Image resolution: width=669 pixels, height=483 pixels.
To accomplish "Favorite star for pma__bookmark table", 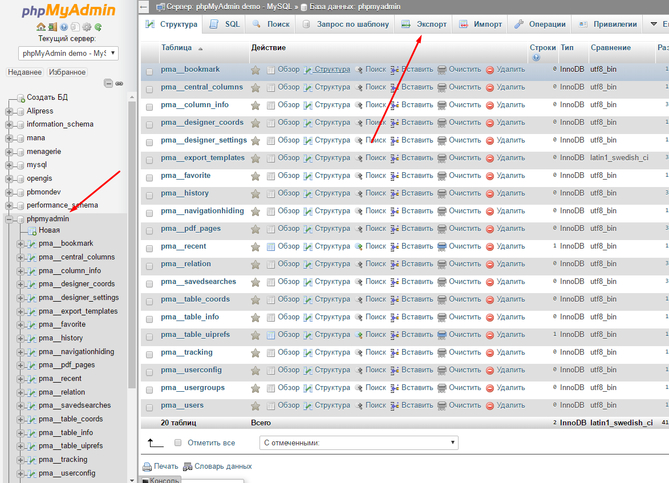I will 256,70.
